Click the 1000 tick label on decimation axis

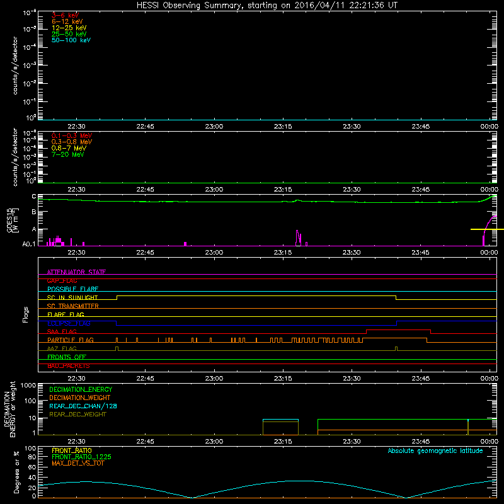point(28,386)
